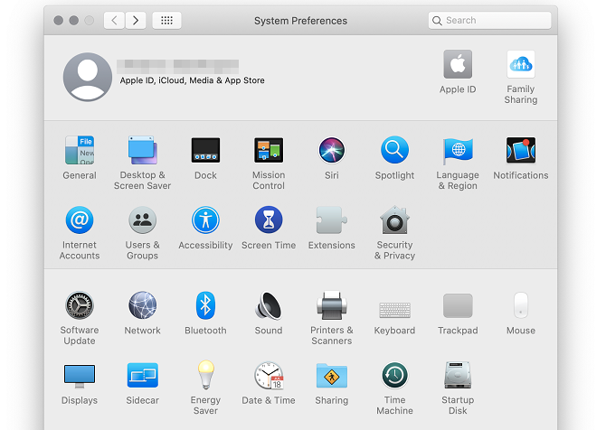The image size is (606, 430).
Task: Open Family Sharing settings
Action: coord(520,65)
